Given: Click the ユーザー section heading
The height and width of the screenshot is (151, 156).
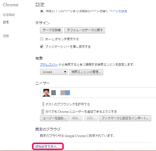Looking at the screenshot, I should pos(42,83).
